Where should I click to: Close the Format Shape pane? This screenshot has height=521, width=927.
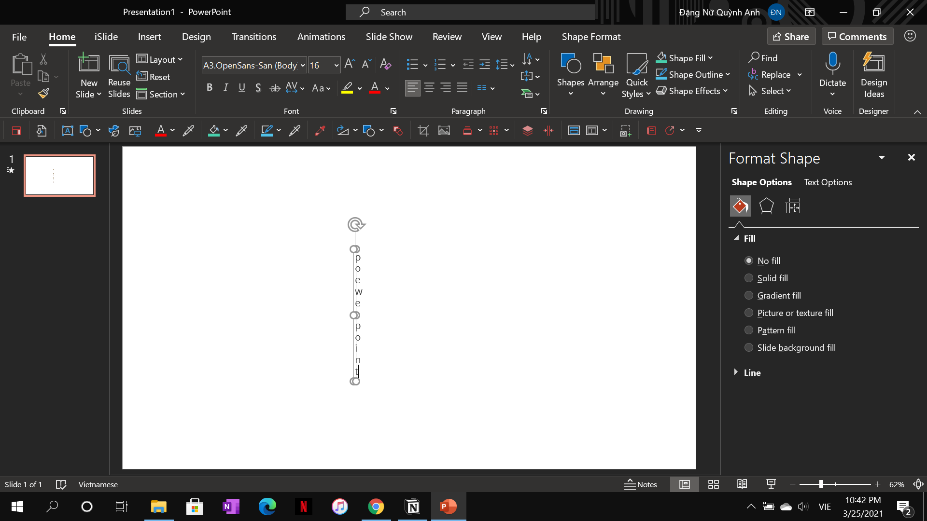(x=911, y=157)
